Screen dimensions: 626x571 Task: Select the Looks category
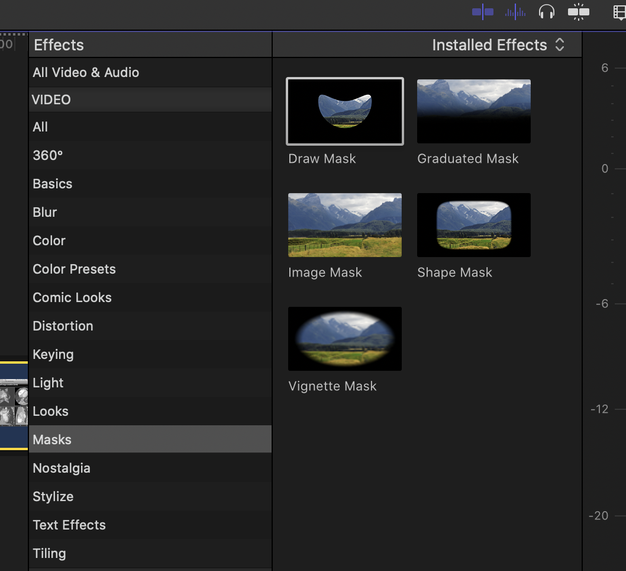(150, 411)
